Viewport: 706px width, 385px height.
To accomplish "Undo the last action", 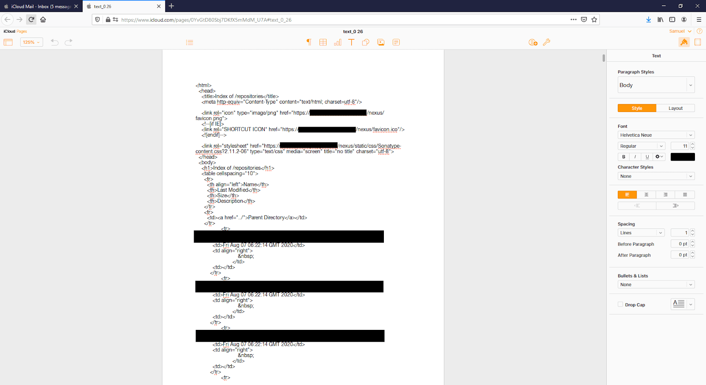I will 55,42.
